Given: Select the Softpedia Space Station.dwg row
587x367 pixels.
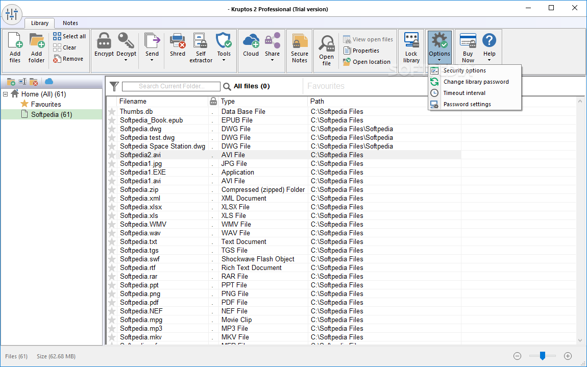Looking at the screenshot, I should click(x=284, y=146).
